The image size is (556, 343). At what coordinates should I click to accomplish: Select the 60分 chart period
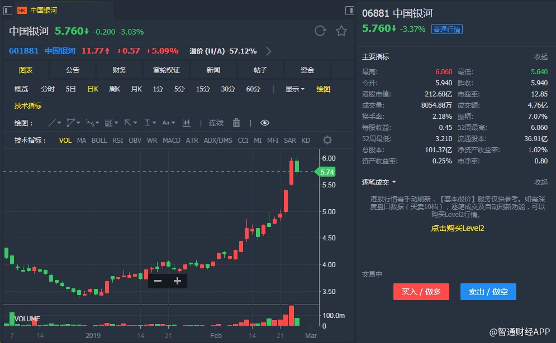pyautogui.click(x=253, y=89)
